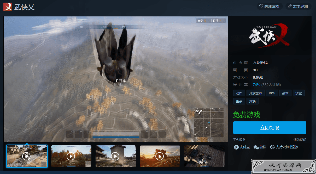Viewport: 316px width, 174px height.
Task: Click the 8.9GB game size value
Action: click(x=258, y=77)
